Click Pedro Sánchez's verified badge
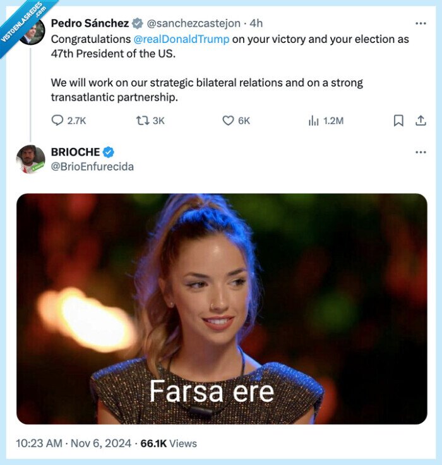Image resolution: width=442 pixels, height=465 pixels. [x=137, y=23]
